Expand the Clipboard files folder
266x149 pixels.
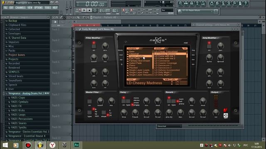click(17, 25)
